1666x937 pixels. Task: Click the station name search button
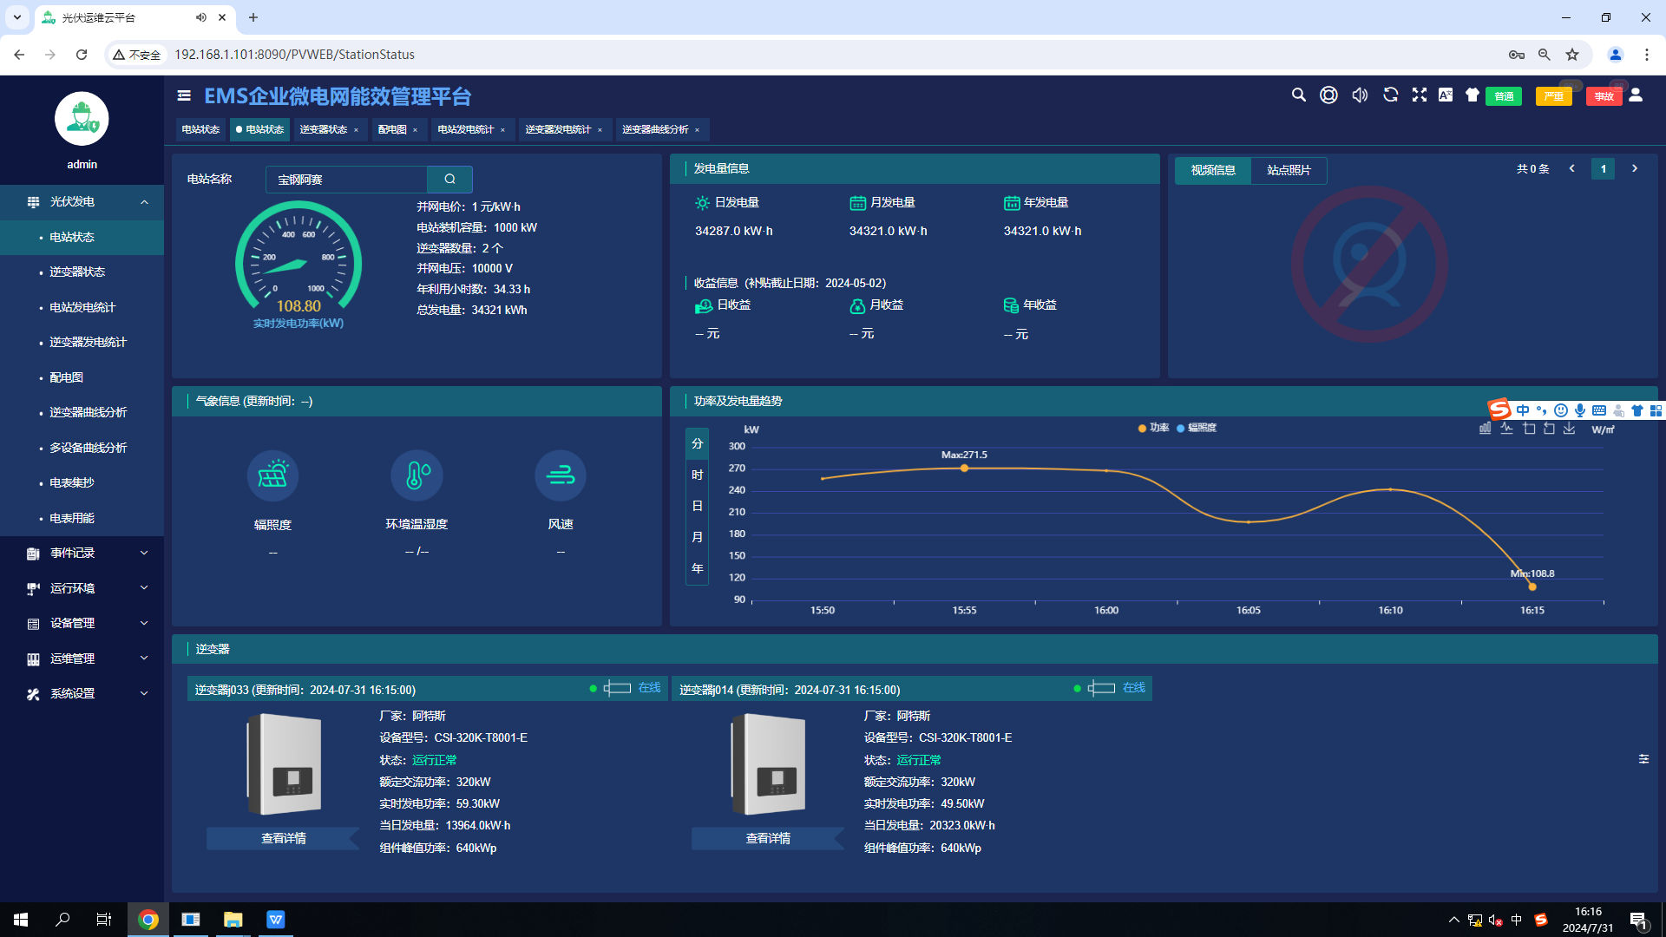[x=449, y=180]
